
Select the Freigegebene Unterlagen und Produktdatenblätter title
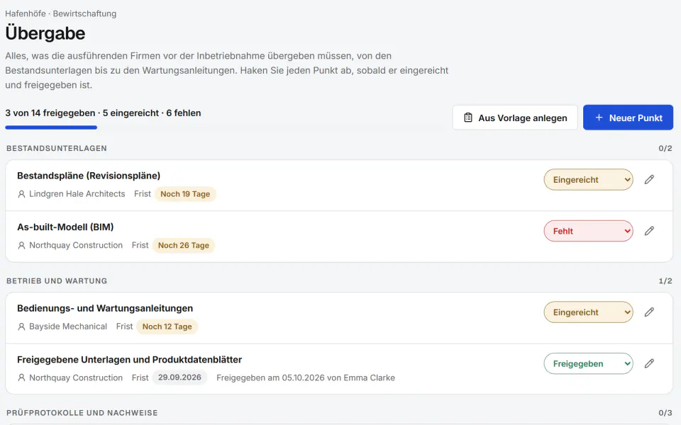tap(129, 360)
